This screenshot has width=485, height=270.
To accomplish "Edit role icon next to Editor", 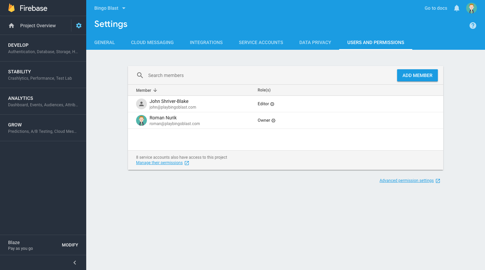I will (272, 104).
